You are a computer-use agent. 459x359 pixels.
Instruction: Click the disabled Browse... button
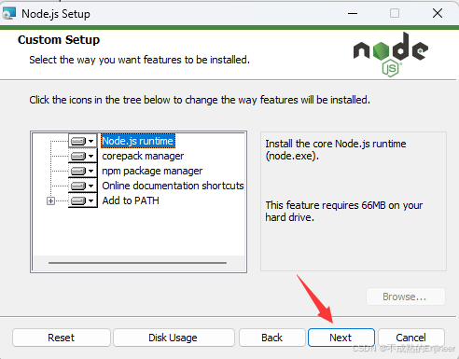[406, 297]
